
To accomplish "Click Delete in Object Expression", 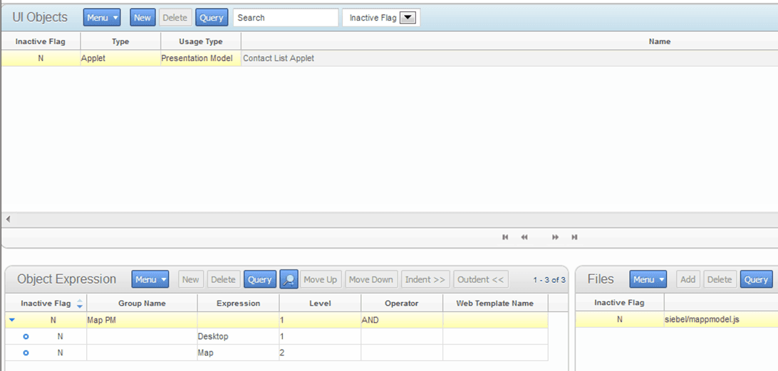I will pos(223,279).
